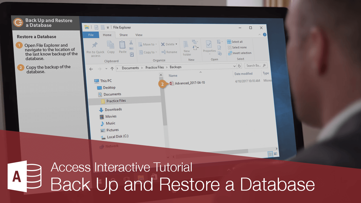Sort by the Name column header
The image size is (361, 203).
pyautogui.click(x=173, y=76)
